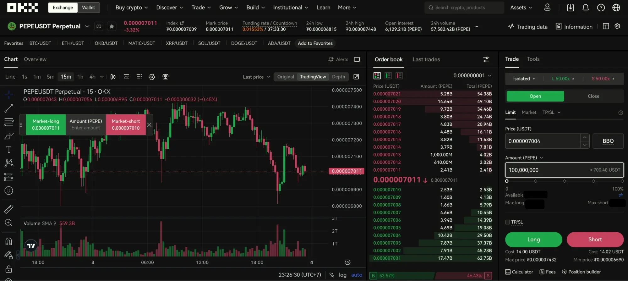
Task: Switch chart view to Depth
Action: tap(338, 77)
